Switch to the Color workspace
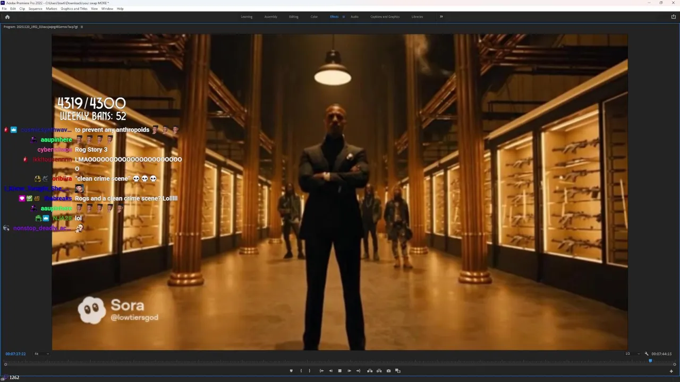The width and height of the screenshot is (680, 382). (314, 17)
